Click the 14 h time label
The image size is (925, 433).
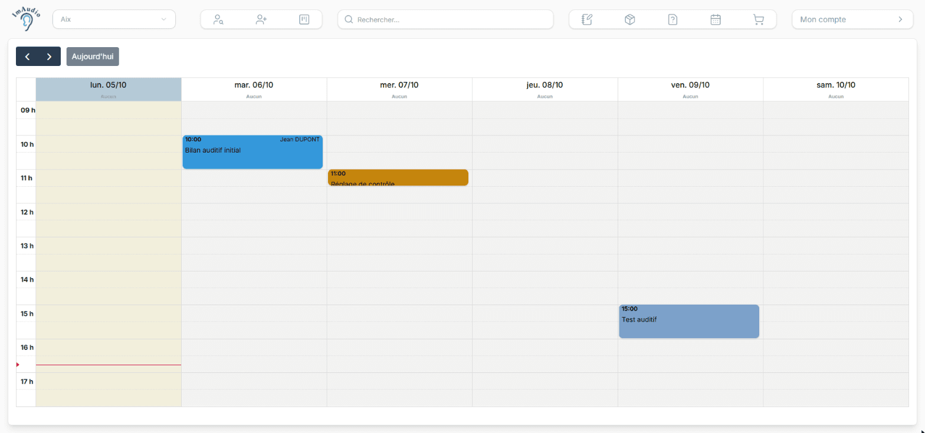click(28, 280)
